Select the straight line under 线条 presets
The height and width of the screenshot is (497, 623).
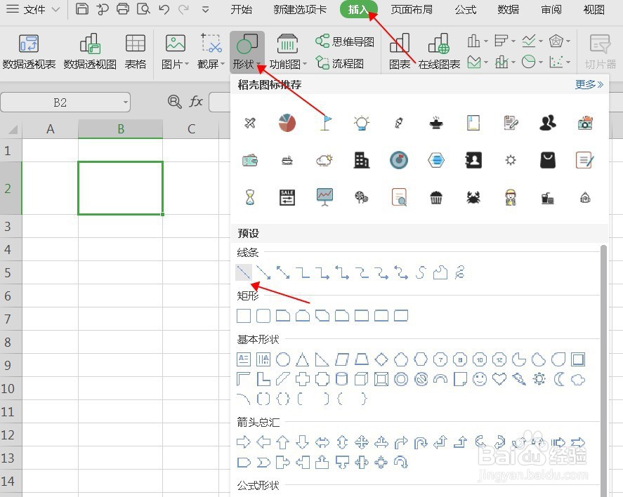point(244,272)
